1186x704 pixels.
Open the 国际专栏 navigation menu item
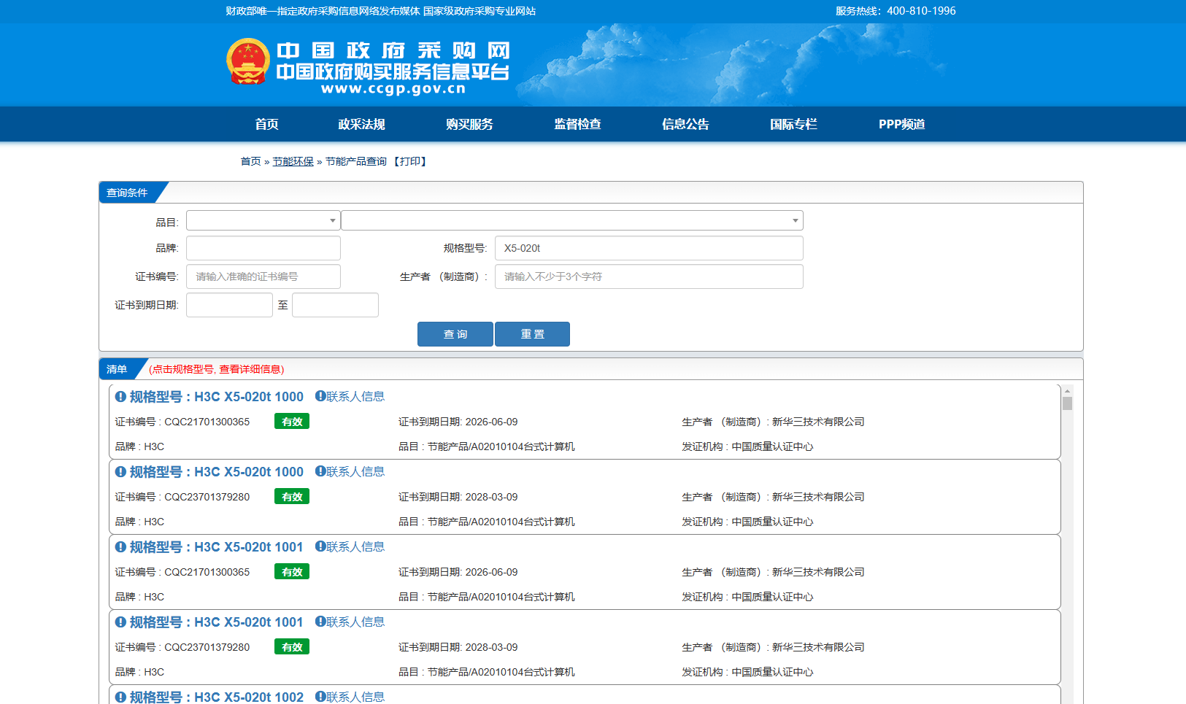pyautogui.click(x=793, y=124)
